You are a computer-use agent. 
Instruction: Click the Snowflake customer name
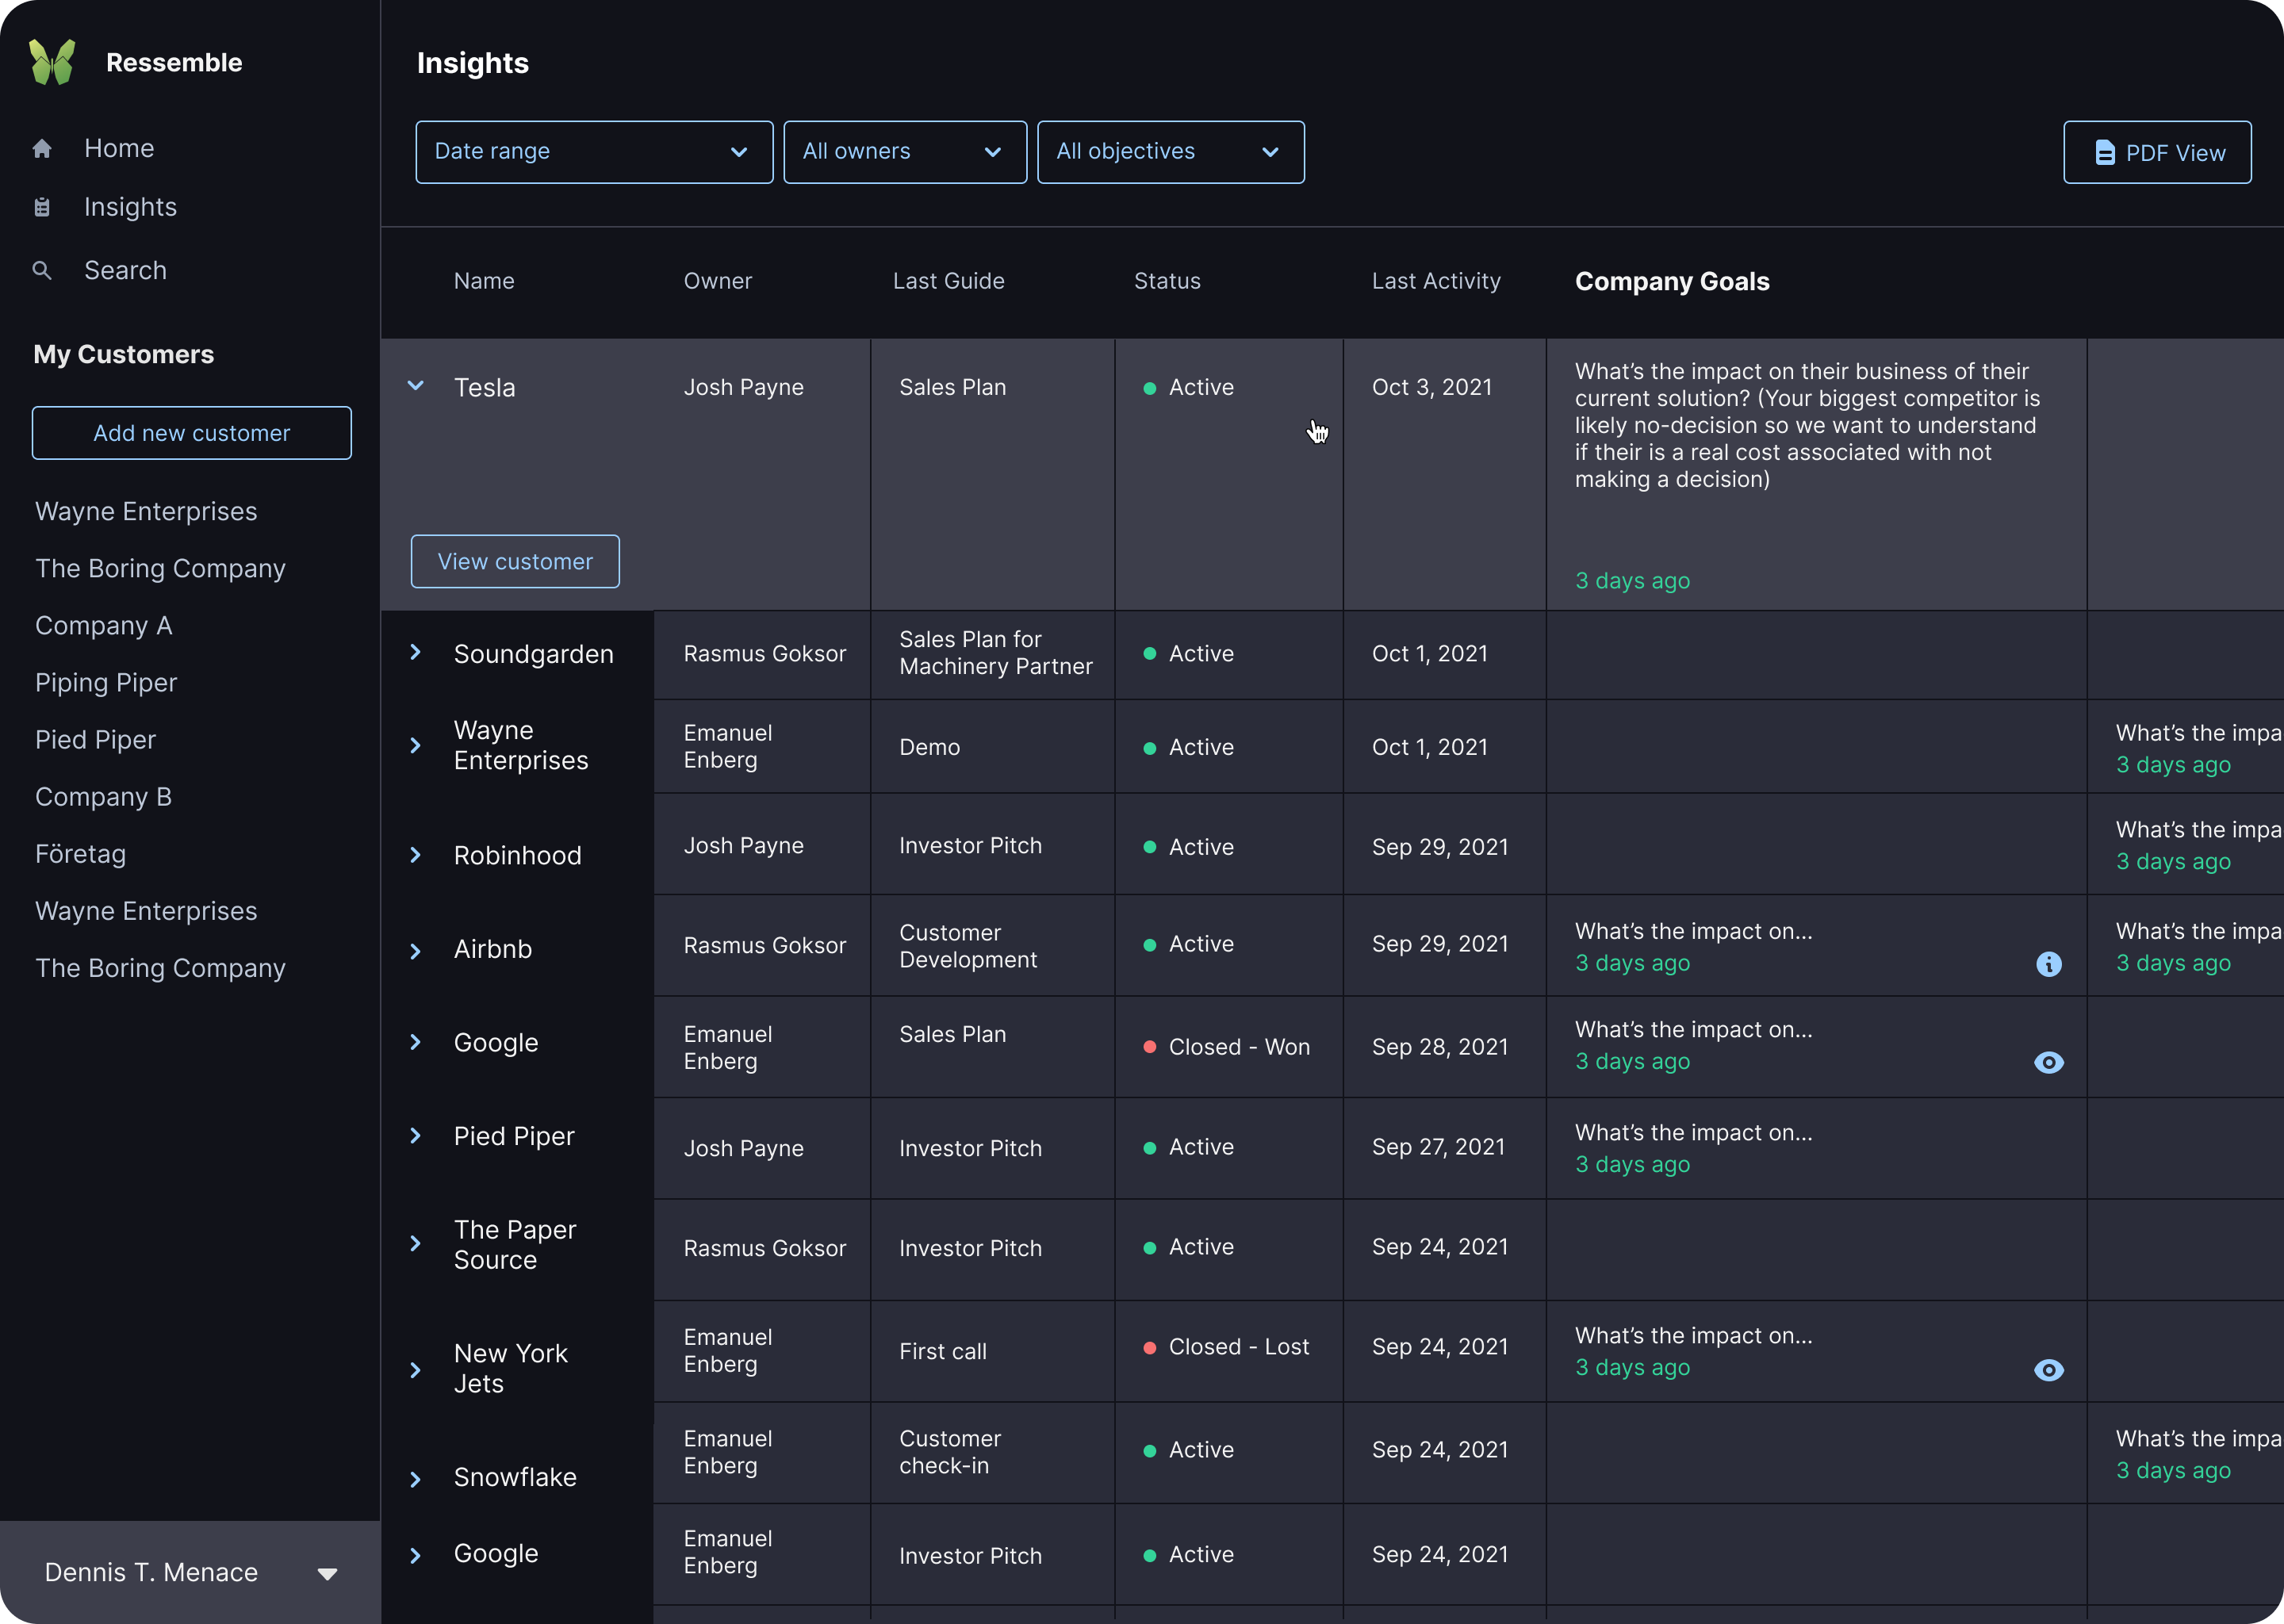tap(515, 1477)
